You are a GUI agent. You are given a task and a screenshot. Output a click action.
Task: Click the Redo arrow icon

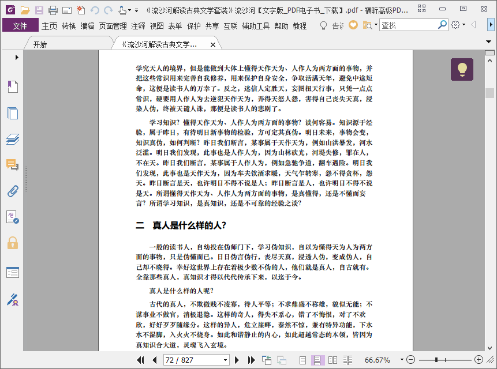(109, 10)
